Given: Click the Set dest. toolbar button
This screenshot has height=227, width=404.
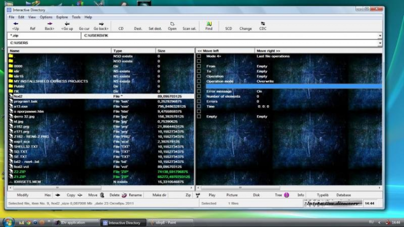Looking at the screenshot, I should (155, 29).
